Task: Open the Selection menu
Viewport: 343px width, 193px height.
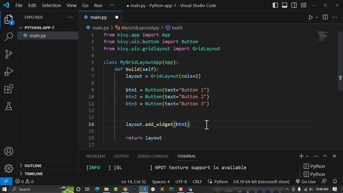Action: click(x=51, y=5)
